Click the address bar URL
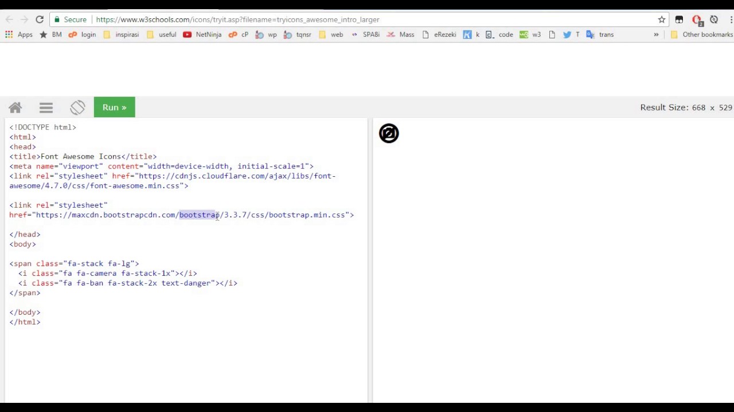The image size is (734, 412). 237,19
